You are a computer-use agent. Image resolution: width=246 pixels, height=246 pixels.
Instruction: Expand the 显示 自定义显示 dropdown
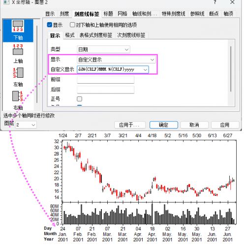(116, 60)
